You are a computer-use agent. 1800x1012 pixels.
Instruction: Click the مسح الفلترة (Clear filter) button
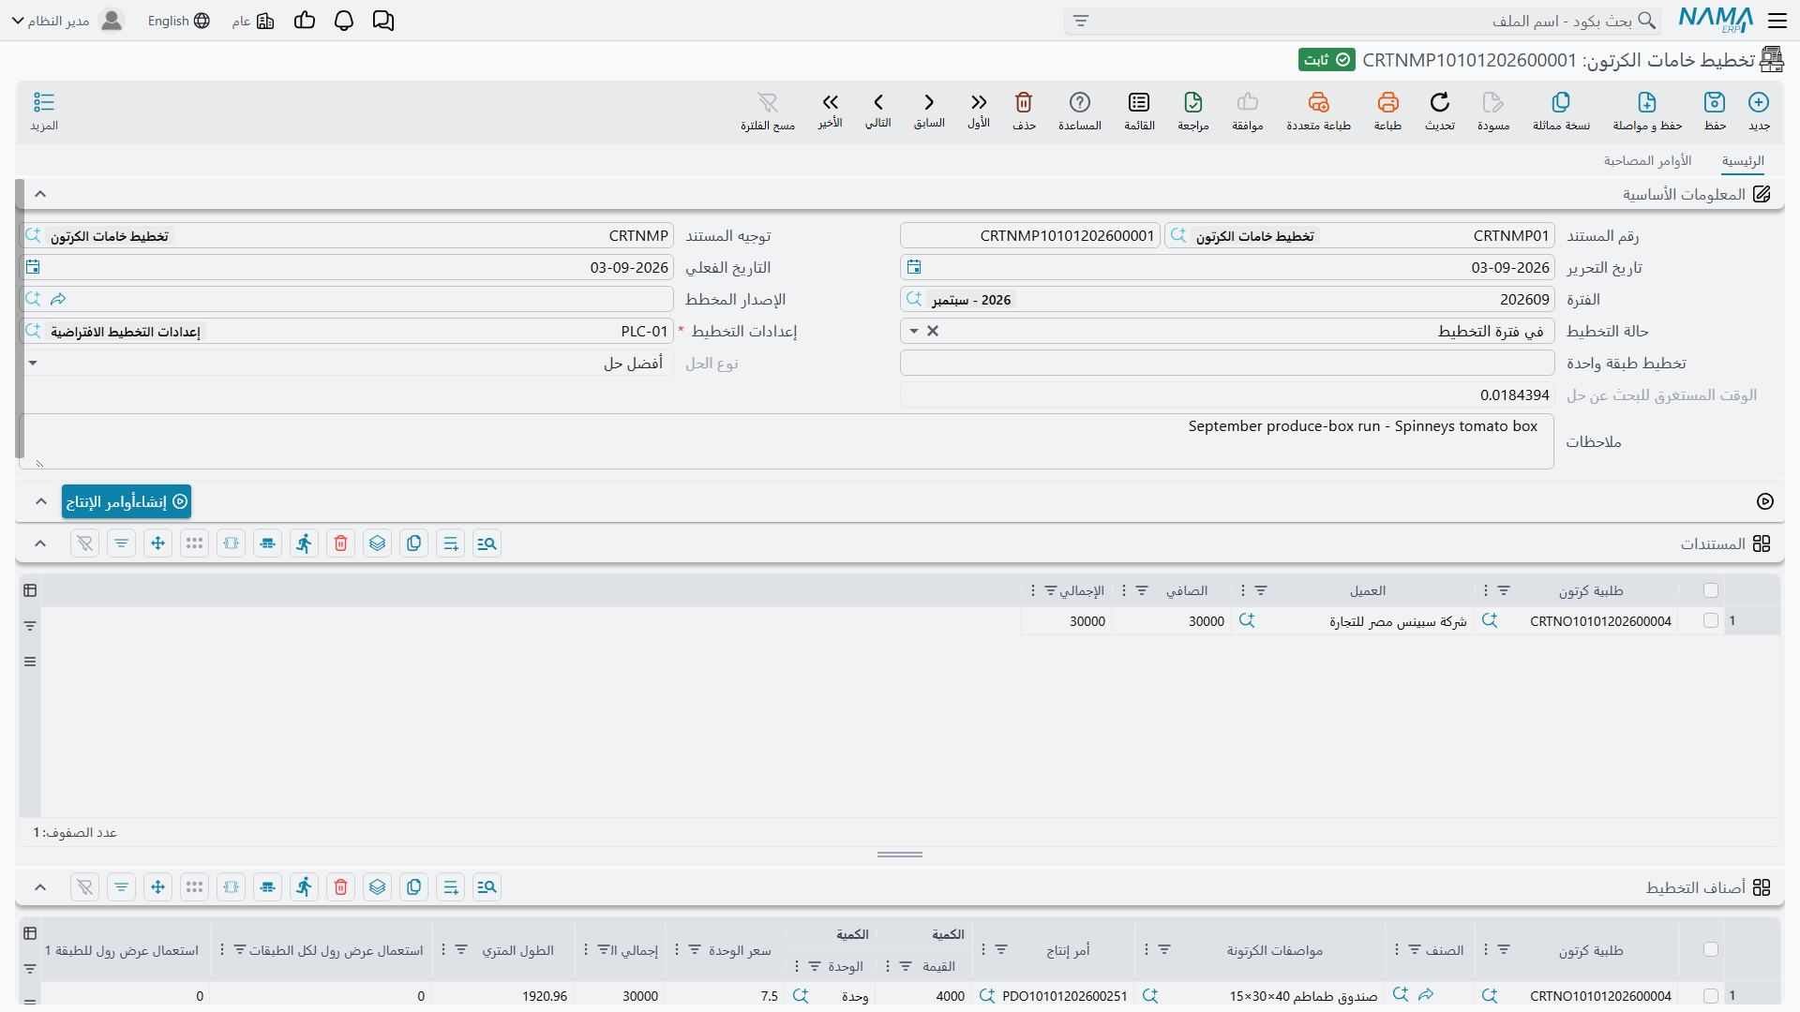(768, 111)
